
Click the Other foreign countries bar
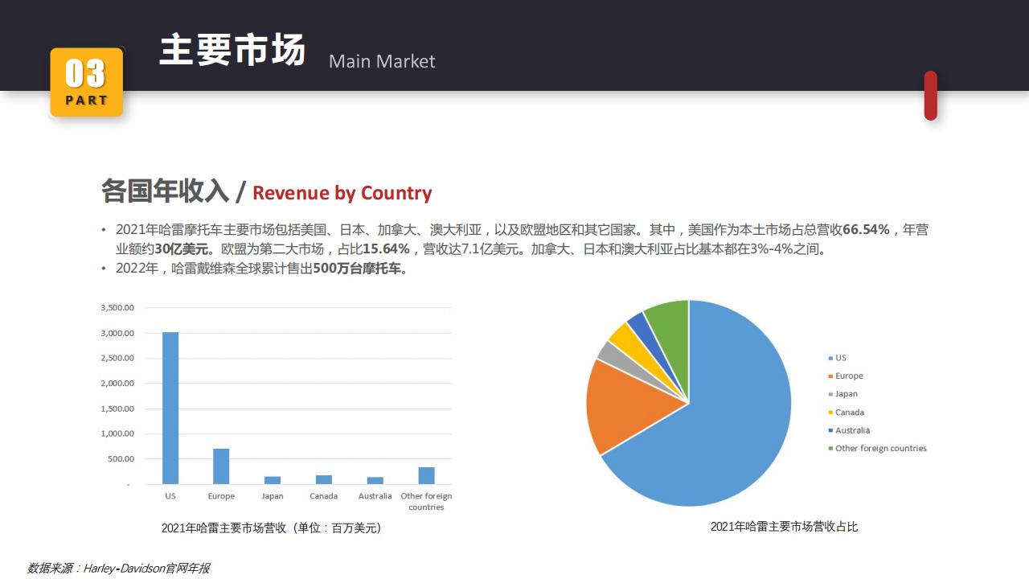coord(426,476)
